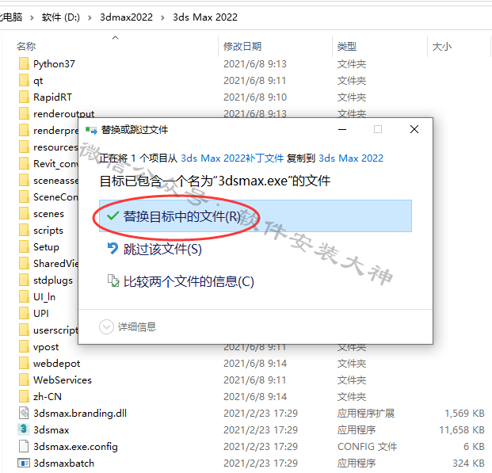Select the stdplugs folder icon
The image size is (492, 473).
click(24, 280)
